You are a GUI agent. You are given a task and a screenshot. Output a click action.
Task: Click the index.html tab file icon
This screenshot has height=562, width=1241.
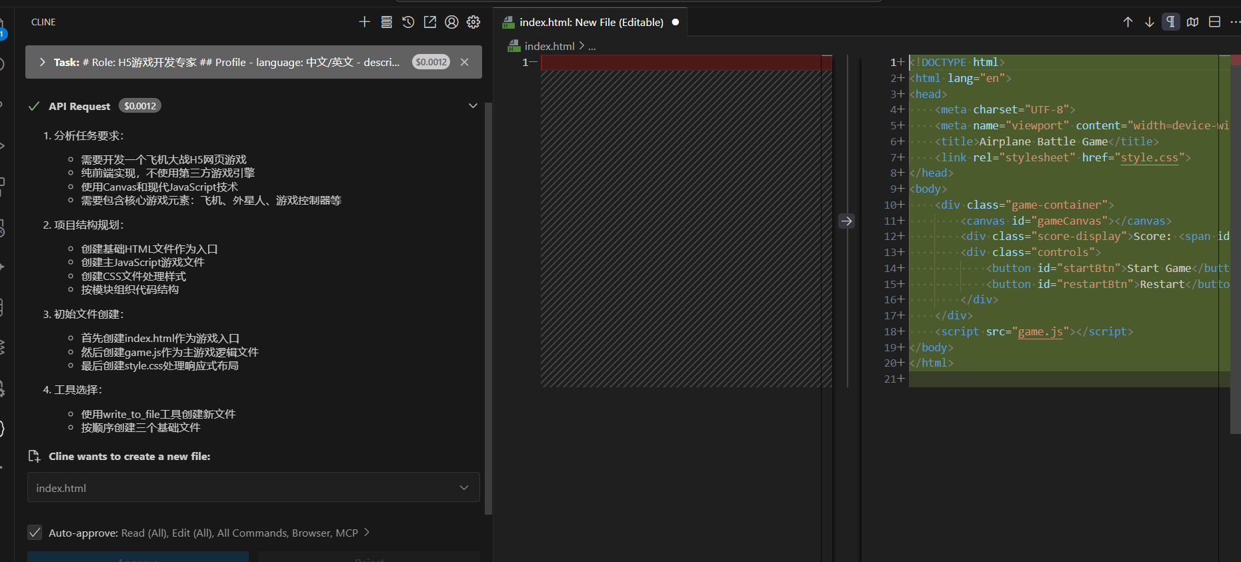(x=508, y=22)
